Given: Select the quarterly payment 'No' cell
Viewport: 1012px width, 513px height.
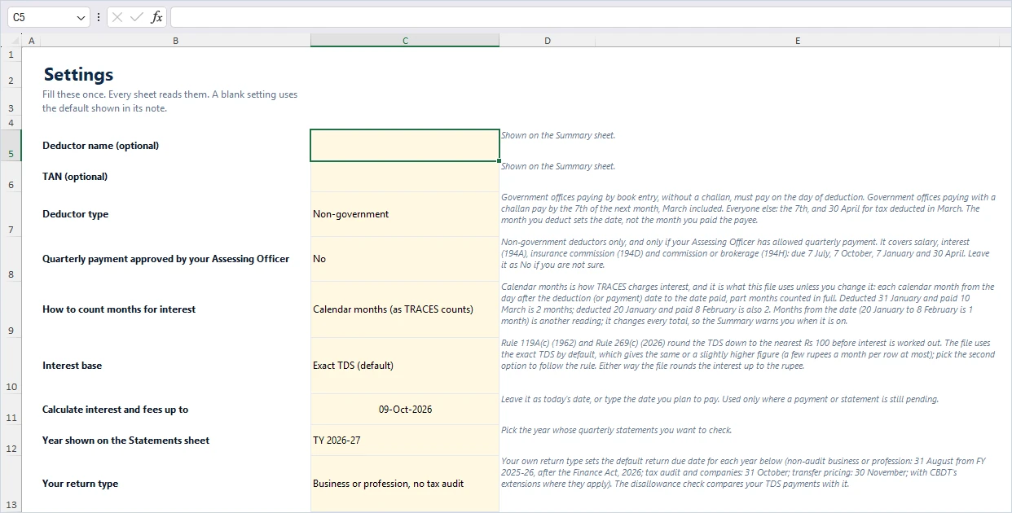Looking at the screenshot, I should point(405,259).
